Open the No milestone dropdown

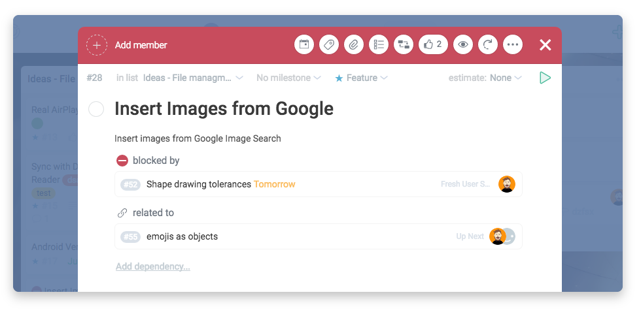click(288, 78)
